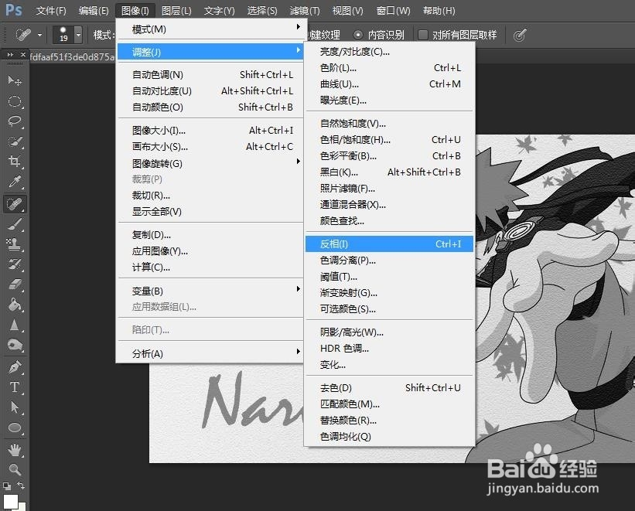Screen dimensions: 635x511
Task: Select the Zoom tool
Action: point(15,469)
